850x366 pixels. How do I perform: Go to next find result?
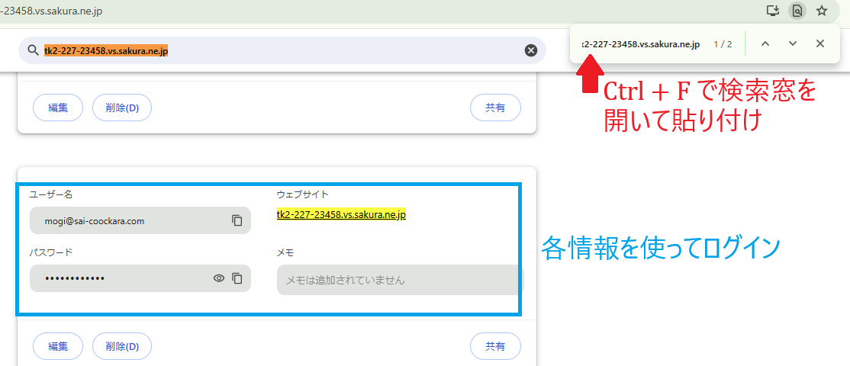click(x=793, y=44)
